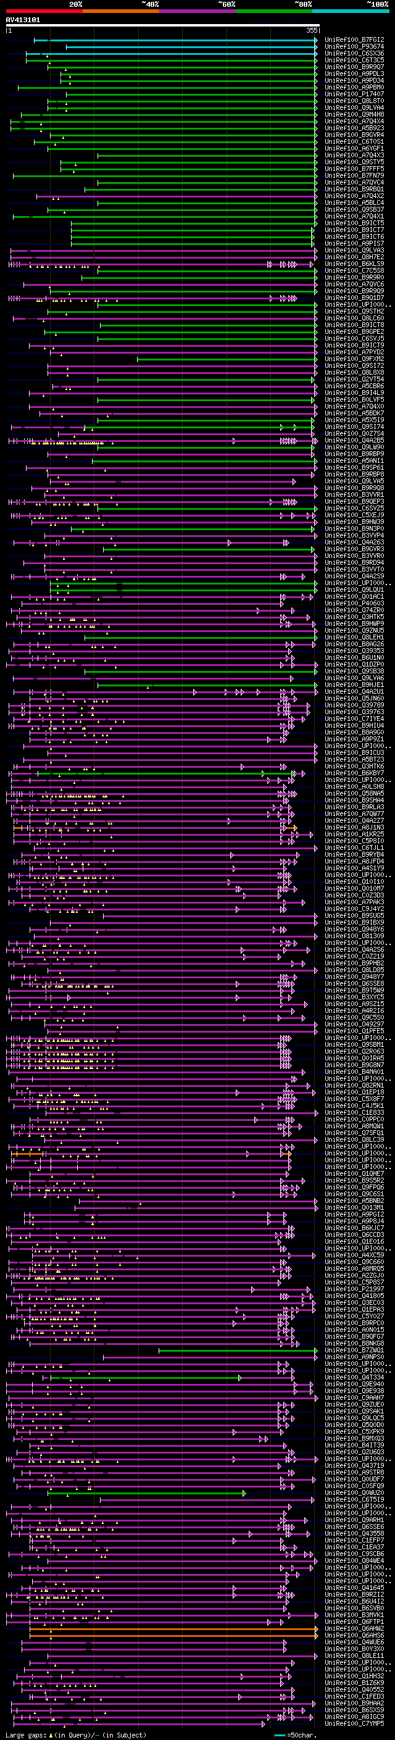Select label UniRef100_B9N3P0
395x1740 pixels.
pos(354,529)
